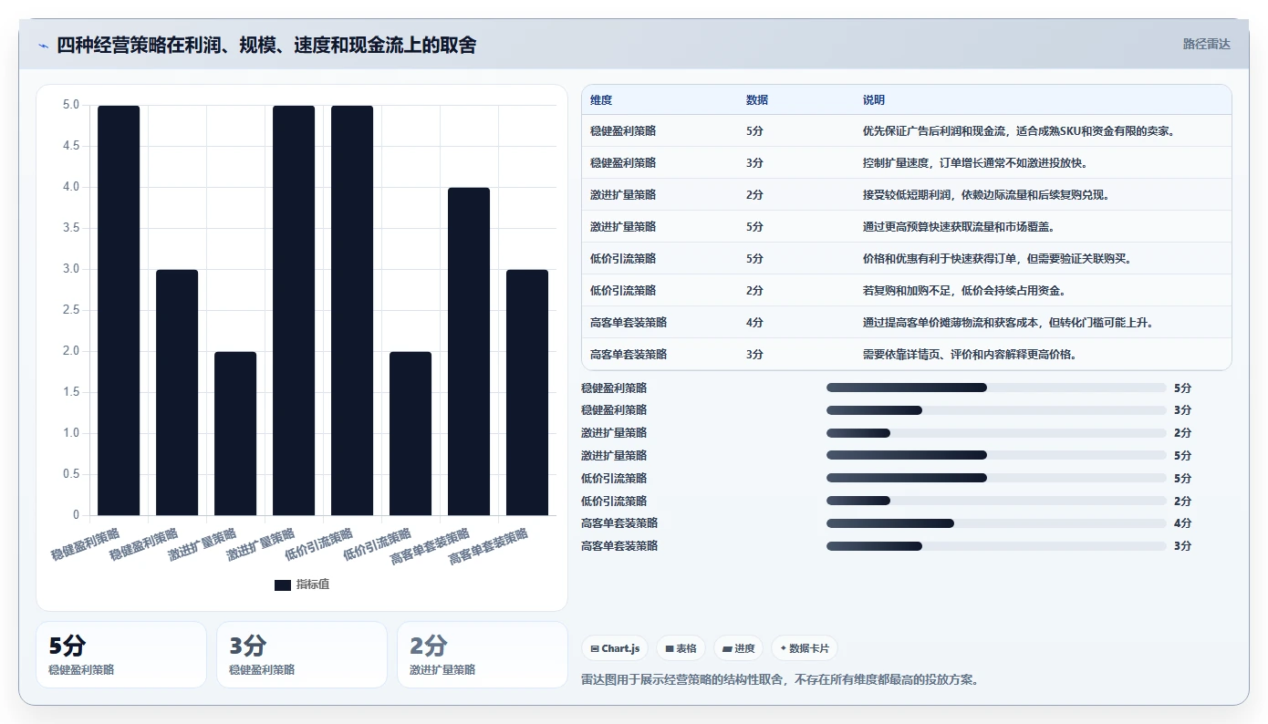Click the chart bar with value 4.0

(x=469, y=351)
